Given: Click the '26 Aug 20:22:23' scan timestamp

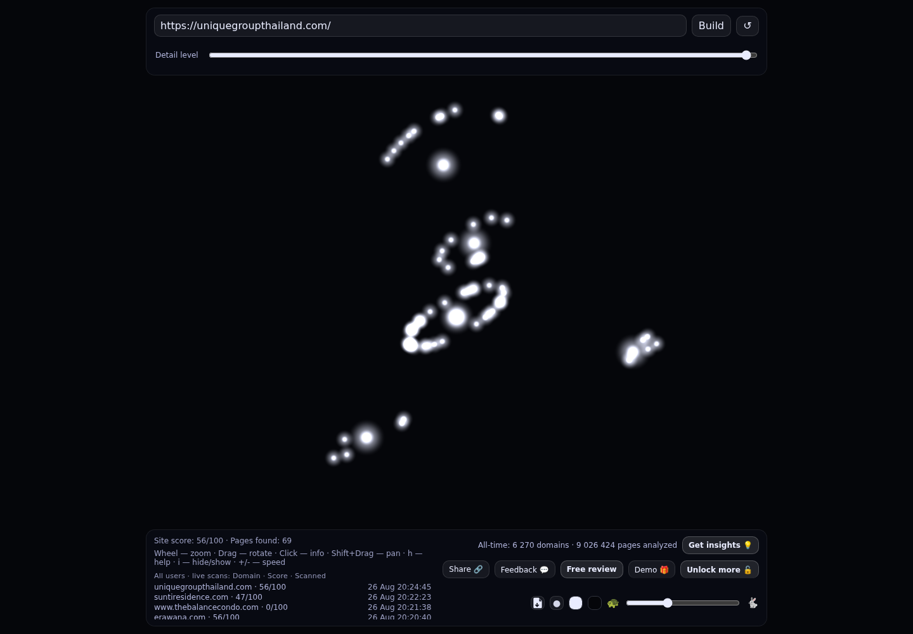Looking at the screenshot, I should pyautogui.click(x=399, y=597).
